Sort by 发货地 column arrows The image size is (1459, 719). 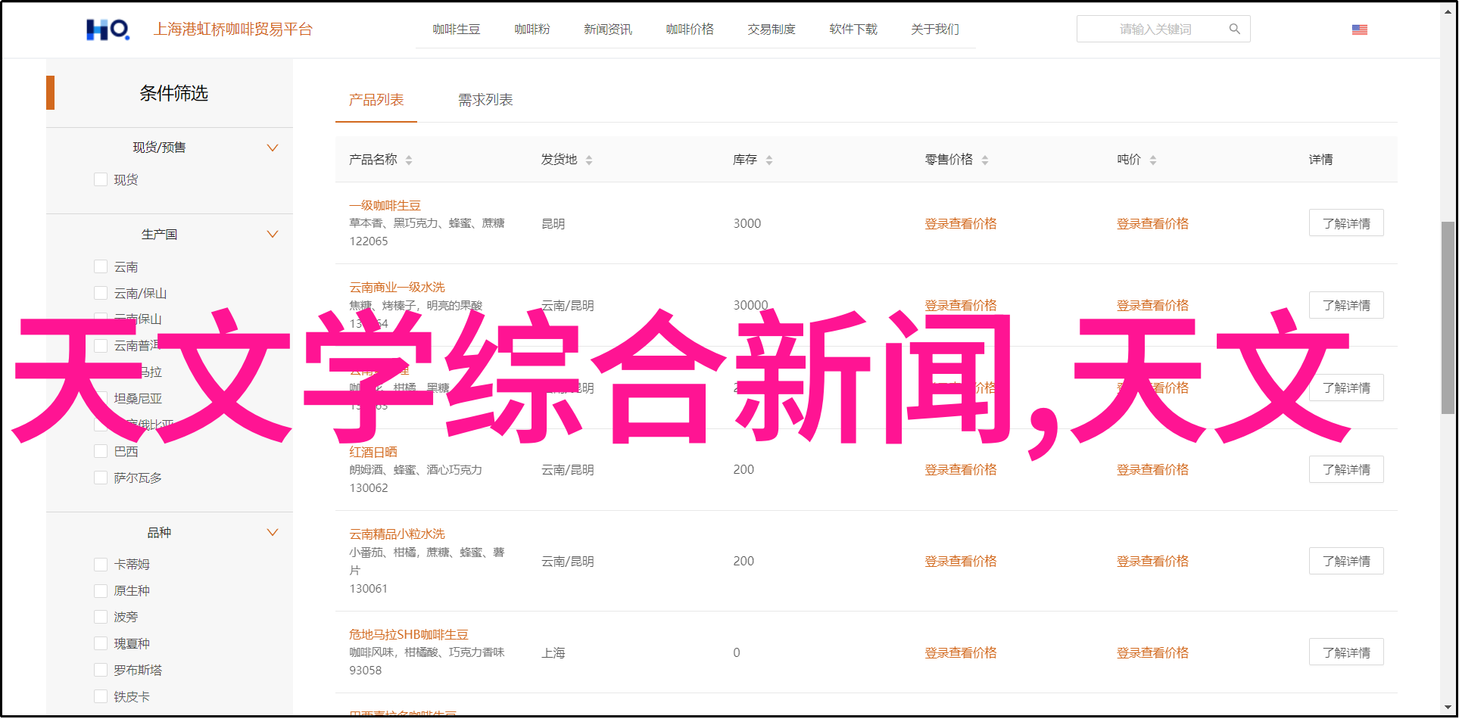point(589,160)
